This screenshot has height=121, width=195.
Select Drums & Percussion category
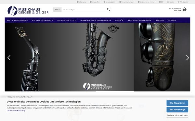[x=67, y=20]
